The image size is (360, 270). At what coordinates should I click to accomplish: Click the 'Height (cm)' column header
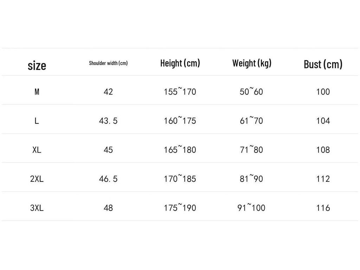pyautogui.click(x=180, y=63)
